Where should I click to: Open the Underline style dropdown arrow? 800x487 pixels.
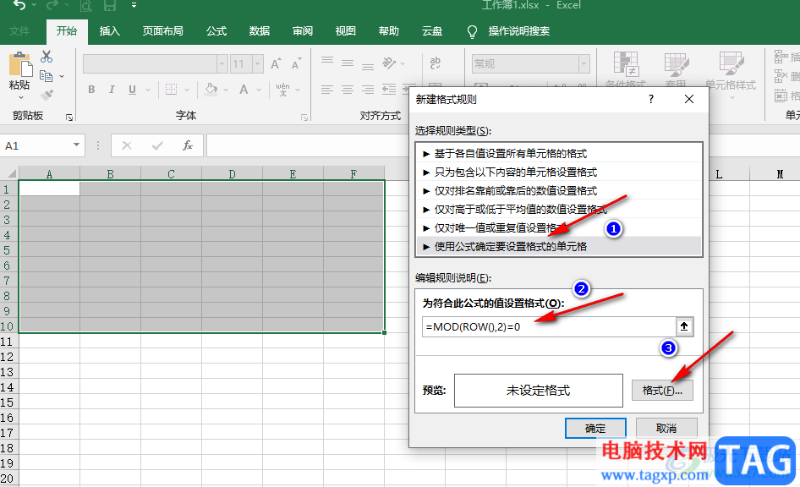(148, 90)
